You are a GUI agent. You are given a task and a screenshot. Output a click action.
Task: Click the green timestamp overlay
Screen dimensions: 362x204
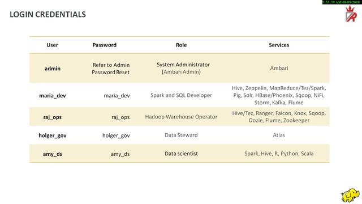point(342,2)
